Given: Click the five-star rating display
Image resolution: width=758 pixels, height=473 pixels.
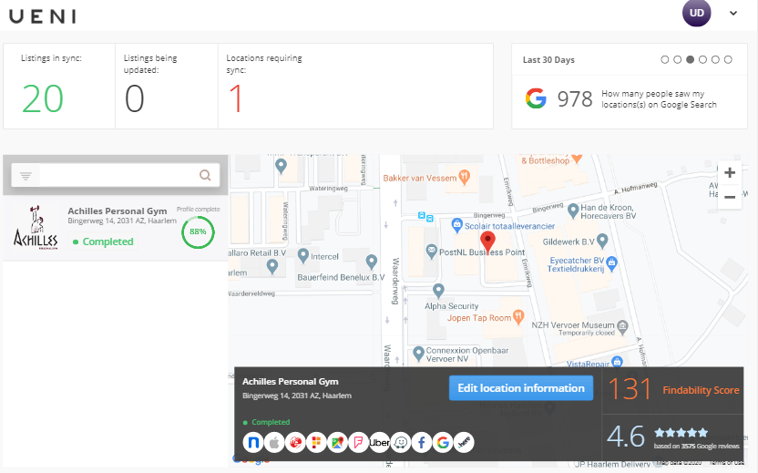Looking at the screenshot, I should coord(681,432).
